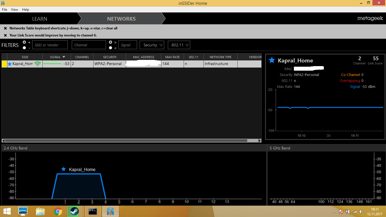Launch Google Chrome from the taskbar
The width and height of the screenshot is (386, 217).
[58, 211]
